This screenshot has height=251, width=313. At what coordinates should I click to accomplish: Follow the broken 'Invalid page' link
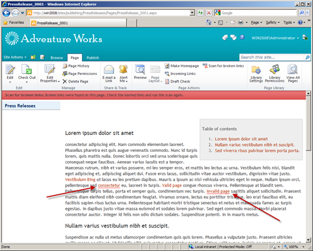click(x=218, y=191)
